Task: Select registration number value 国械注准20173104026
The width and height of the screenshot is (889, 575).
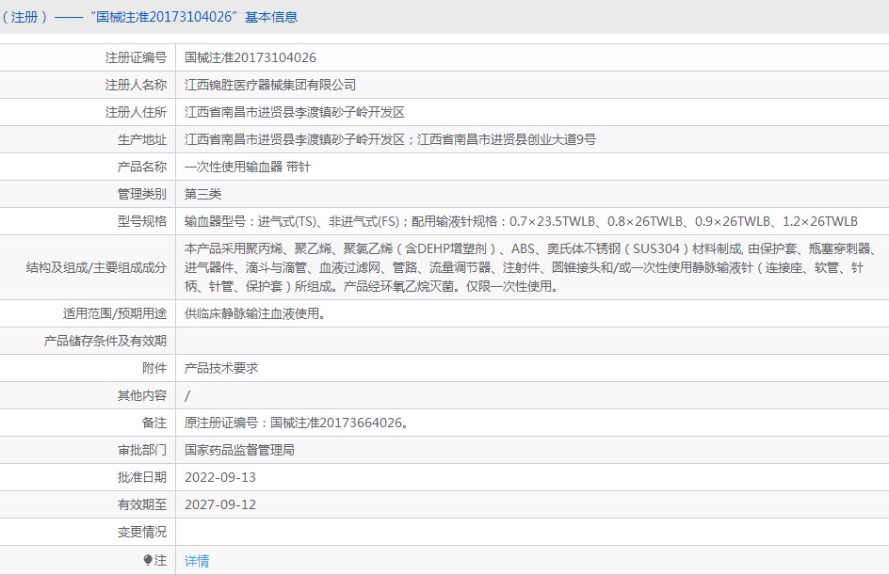Action: (x=251, y=57)
